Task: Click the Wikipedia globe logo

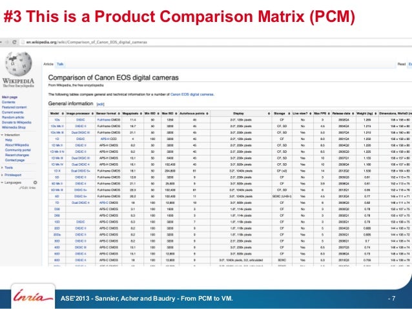Action: (18, 64)
